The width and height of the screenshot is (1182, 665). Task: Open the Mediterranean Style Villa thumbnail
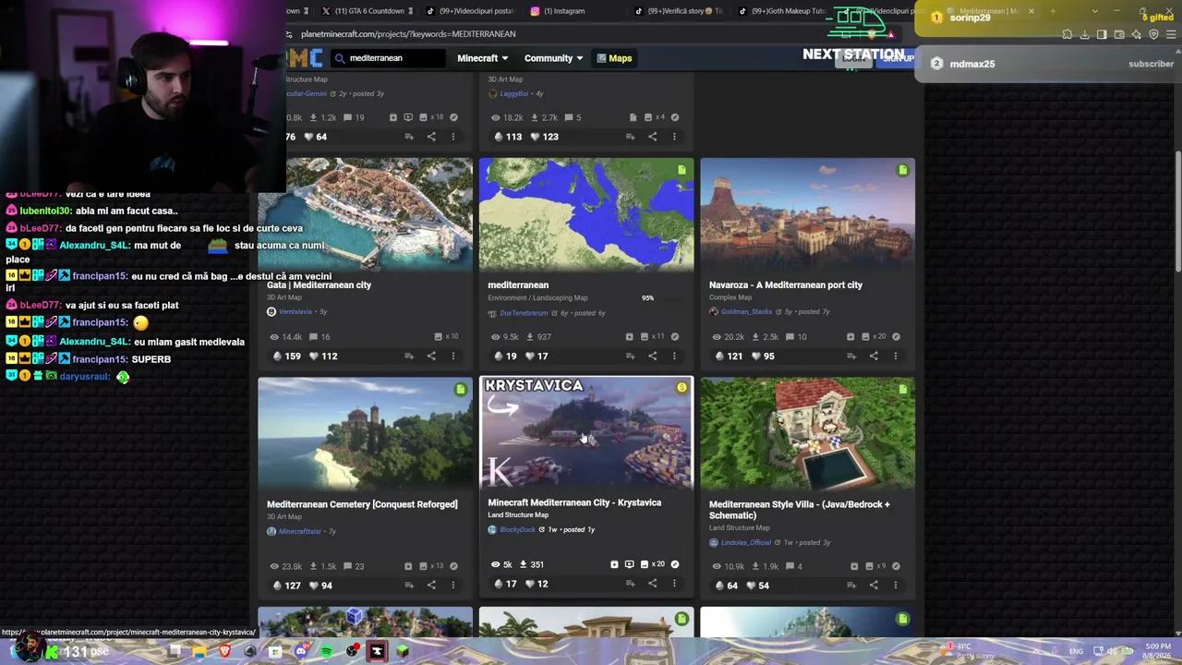(x=807, y=432)
